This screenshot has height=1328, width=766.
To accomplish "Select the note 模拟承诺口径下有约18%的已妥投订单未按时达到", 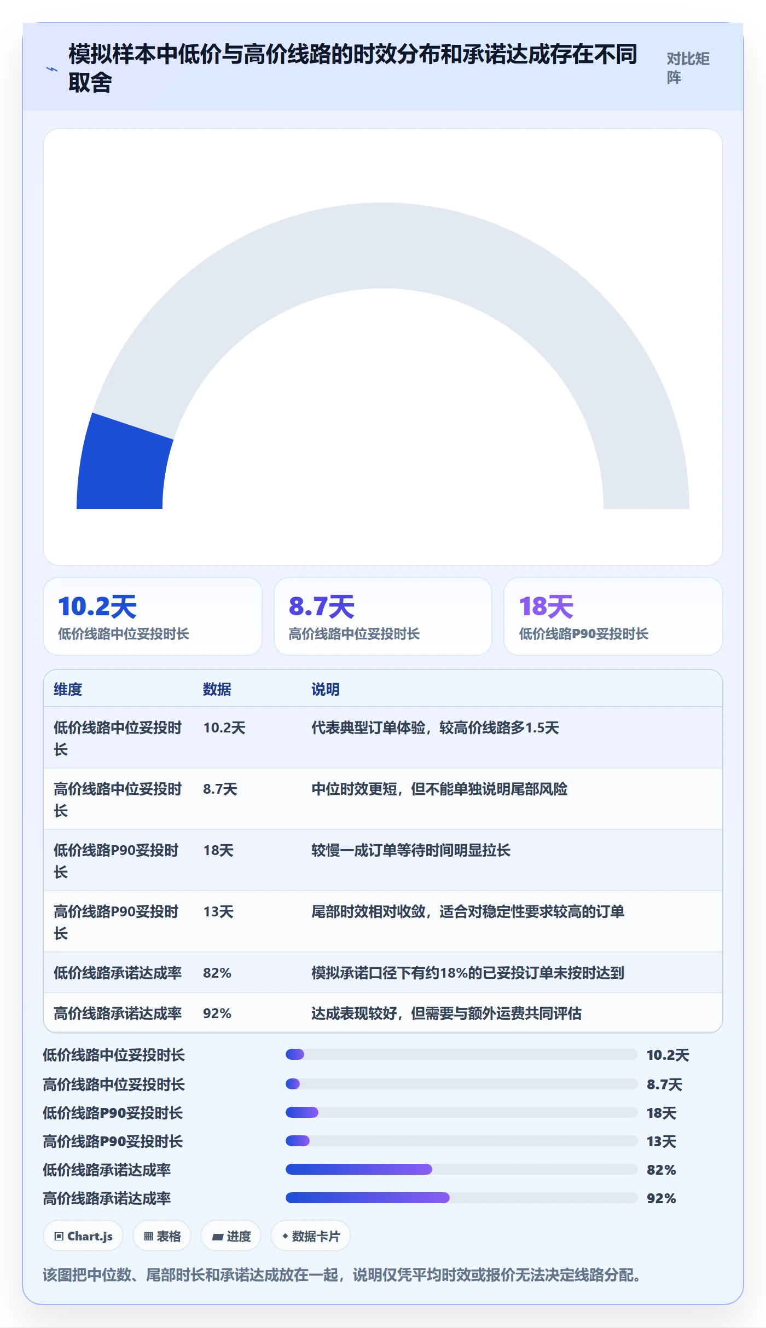I will (x=468, y=973).
